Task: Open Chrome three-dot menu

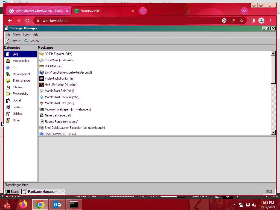Action: (270, 21)
